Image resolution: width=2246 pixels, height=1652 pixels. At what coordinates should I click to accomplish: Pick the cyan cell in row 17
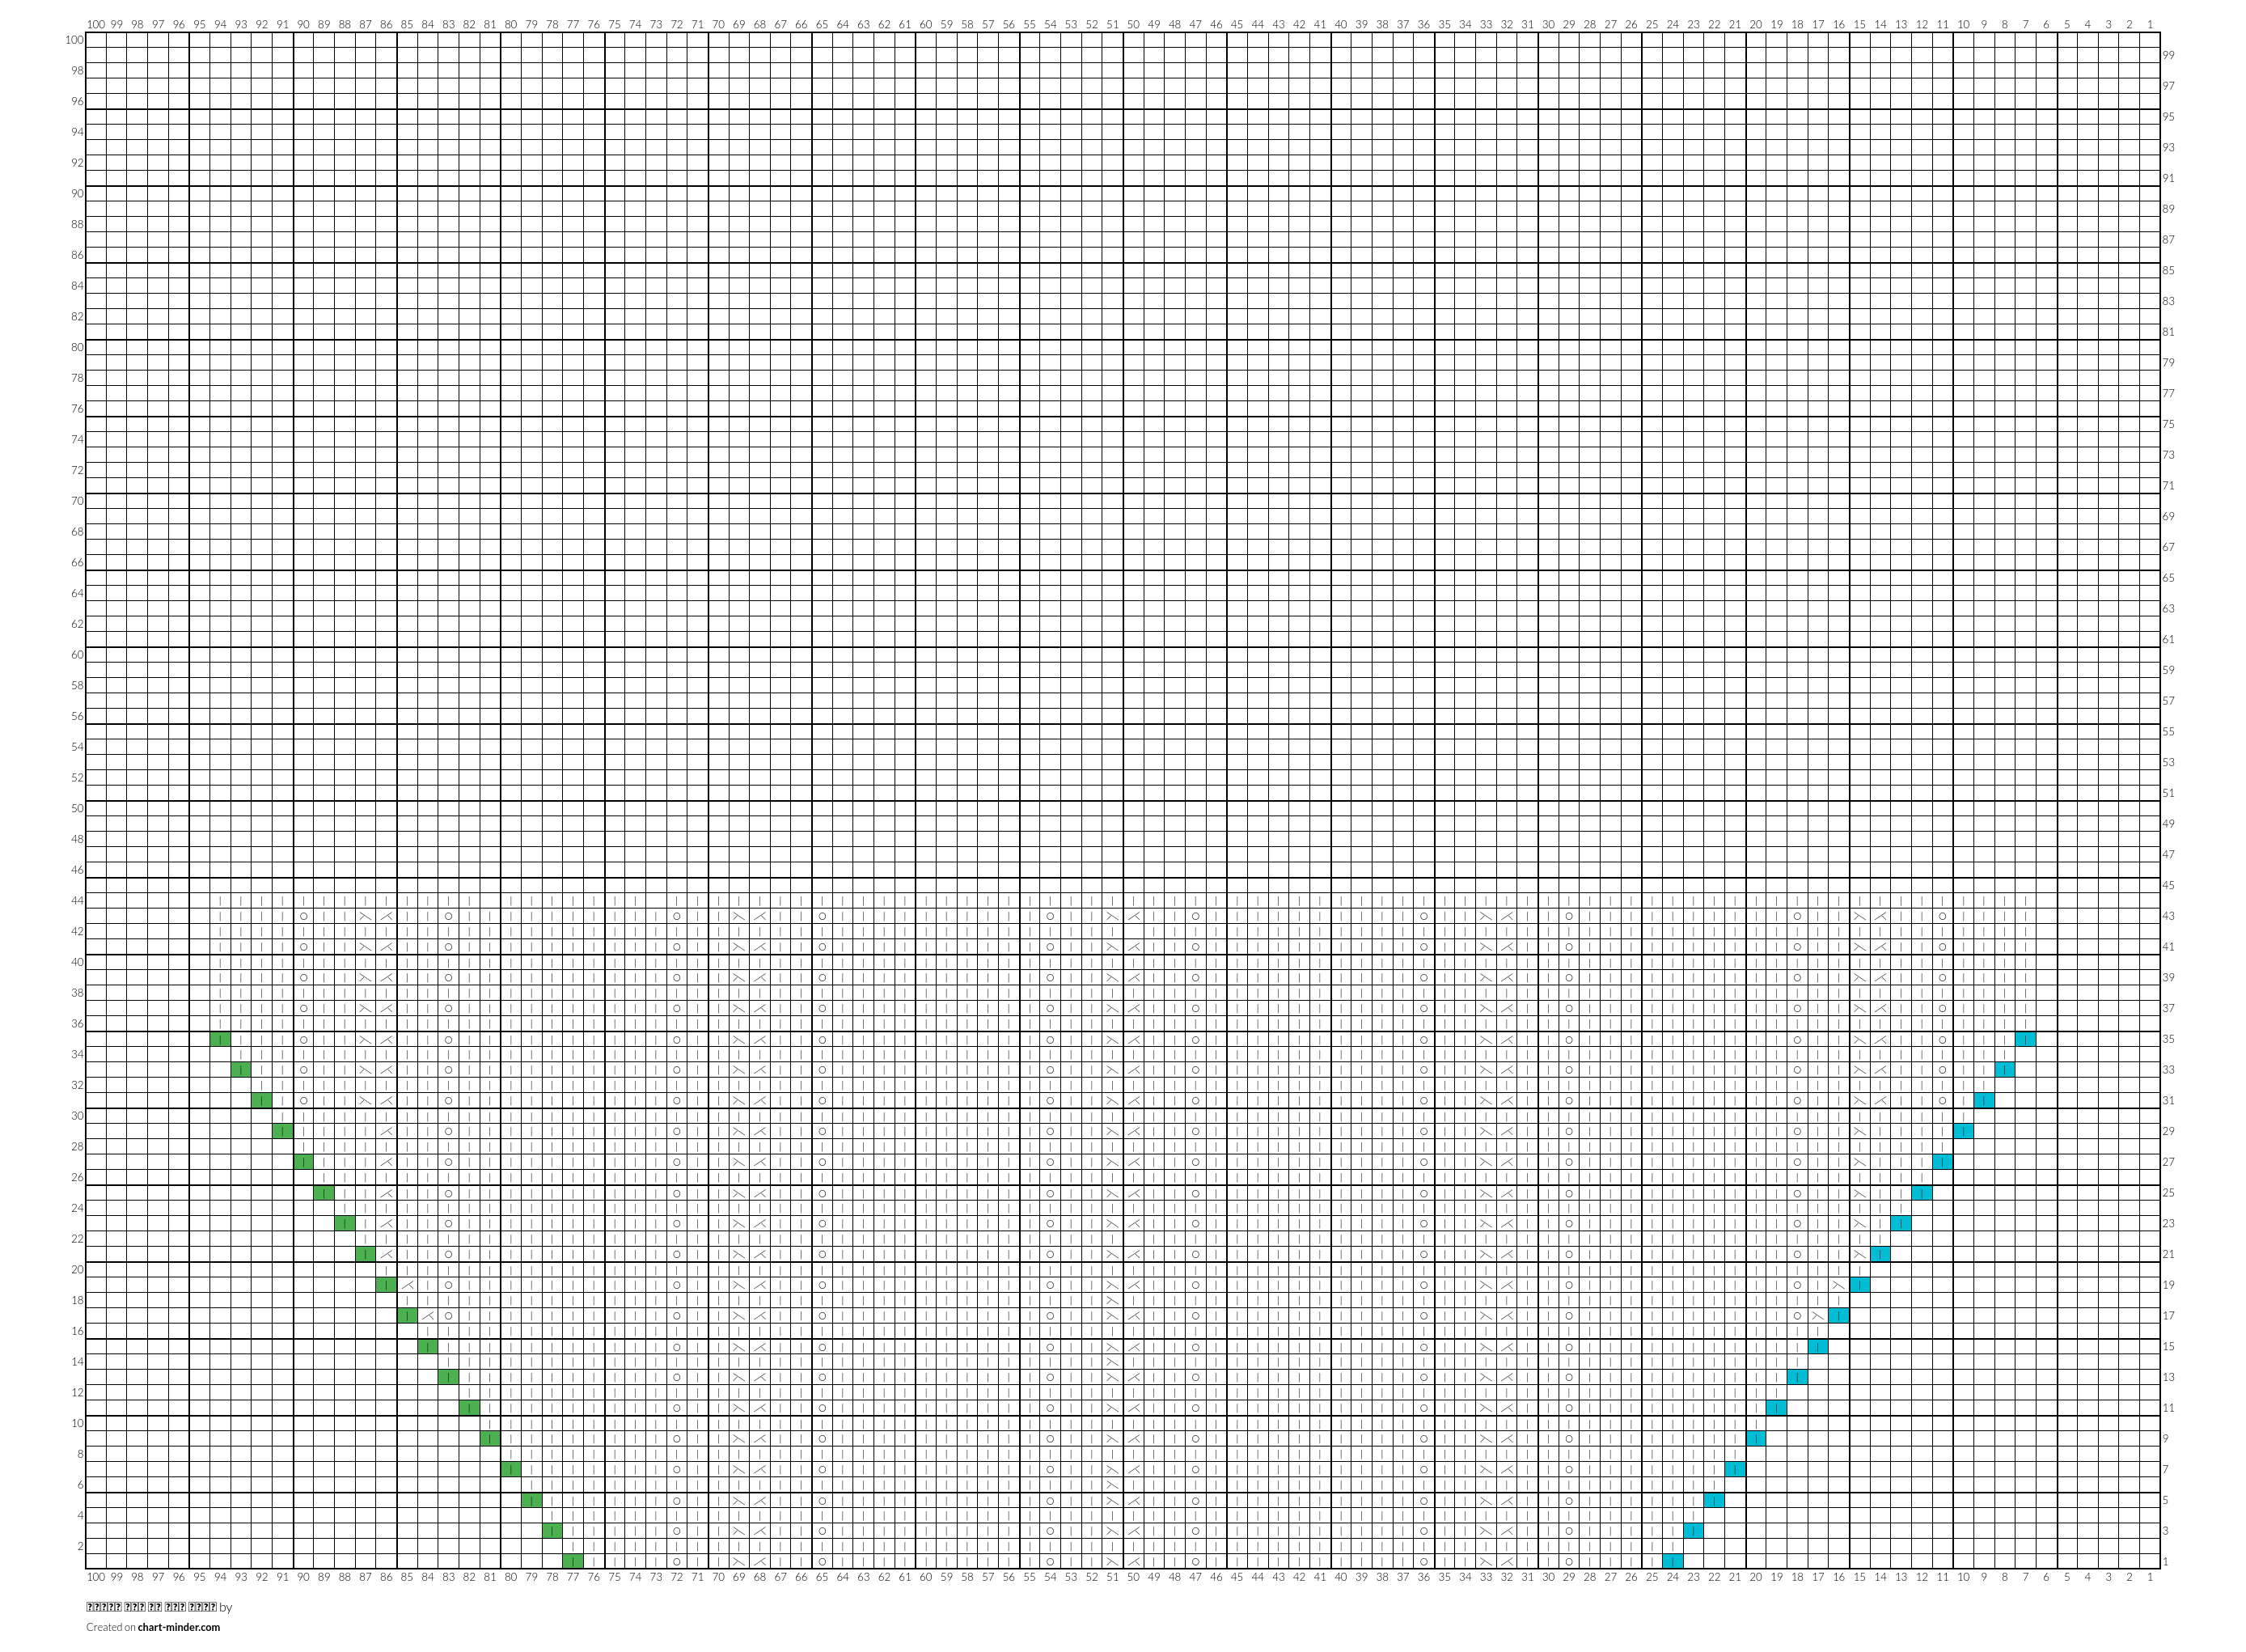(x=1838, y=1315)
